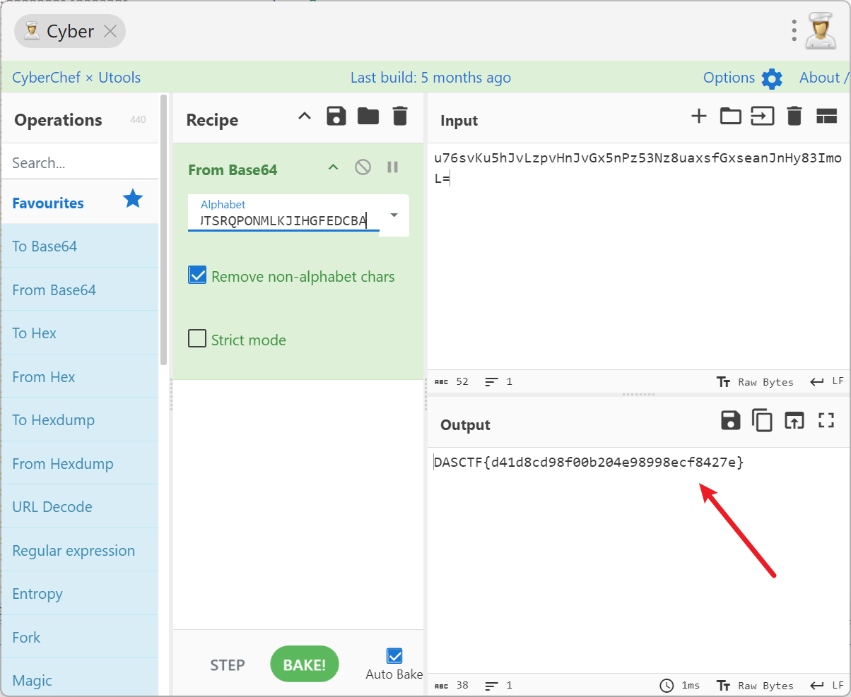This screenshot has height=697, width=851.
Task: Collapse the From Base64 operation arguments
Action: 333,167
